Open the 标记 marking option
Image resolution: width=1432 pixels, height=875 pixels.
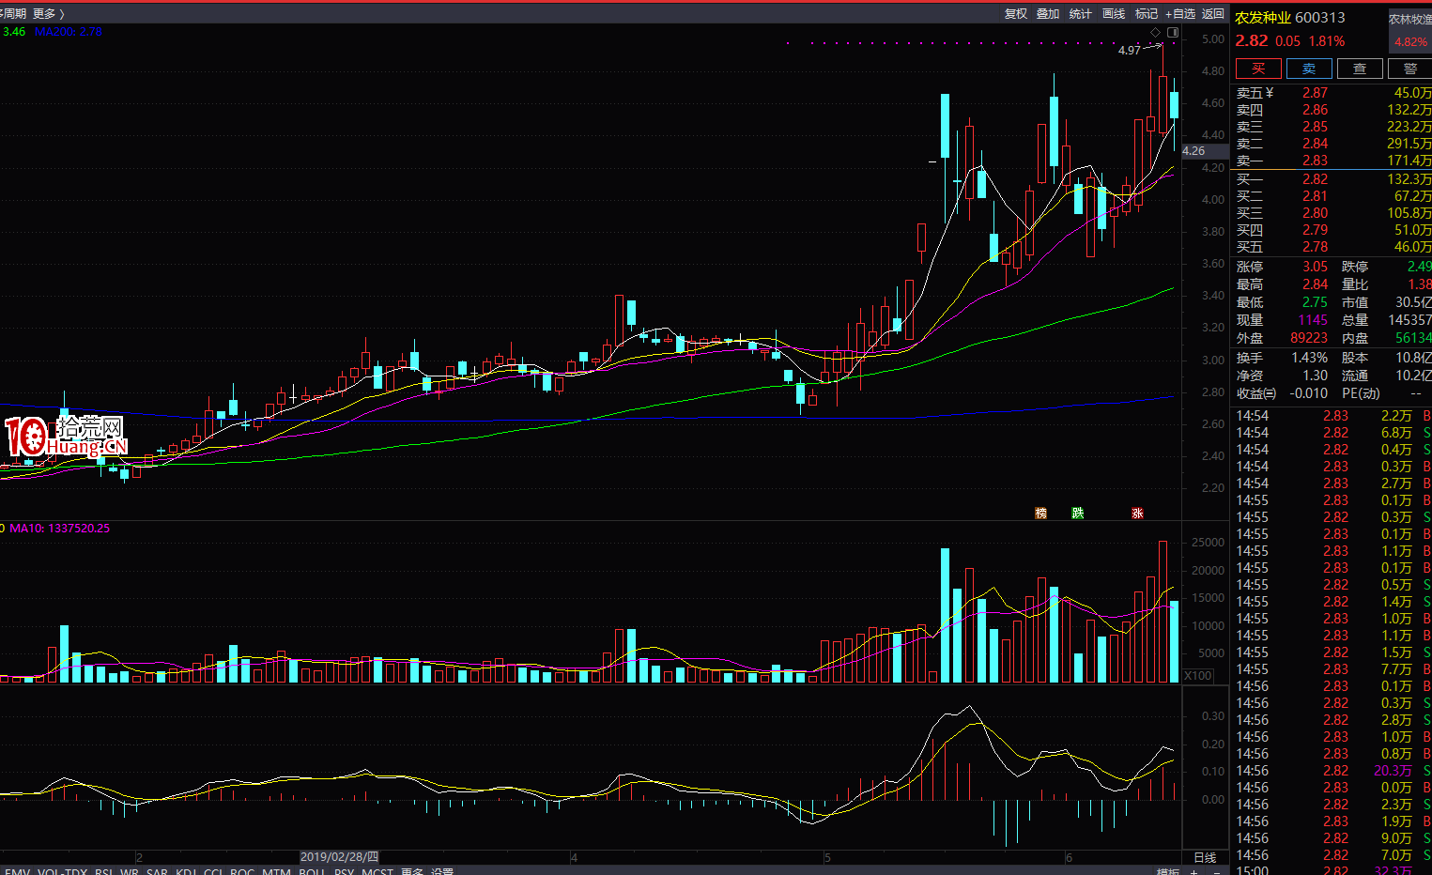tap(1147, 13)
